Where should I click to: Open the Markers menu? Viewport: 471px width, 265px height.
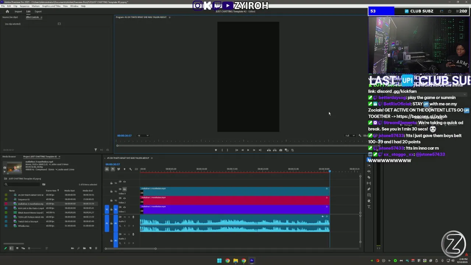(36, 6)
